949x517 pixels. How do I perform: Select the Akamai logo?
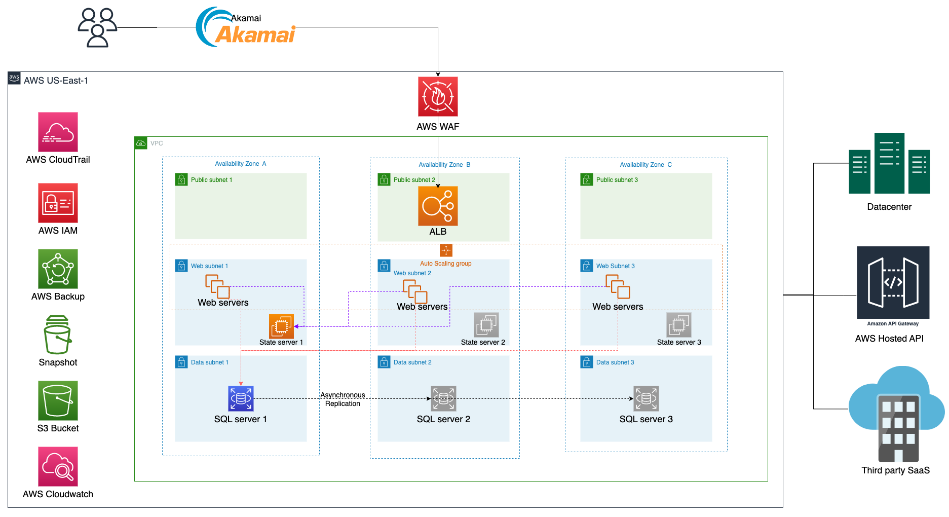pyautogui.click(x=246, y=28)
